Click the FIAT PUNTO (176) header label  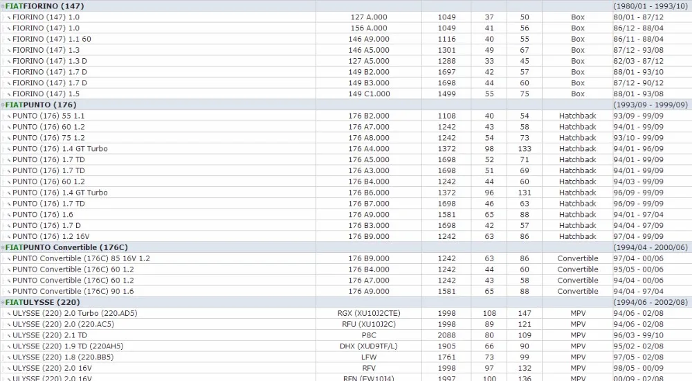click(41, 105)
